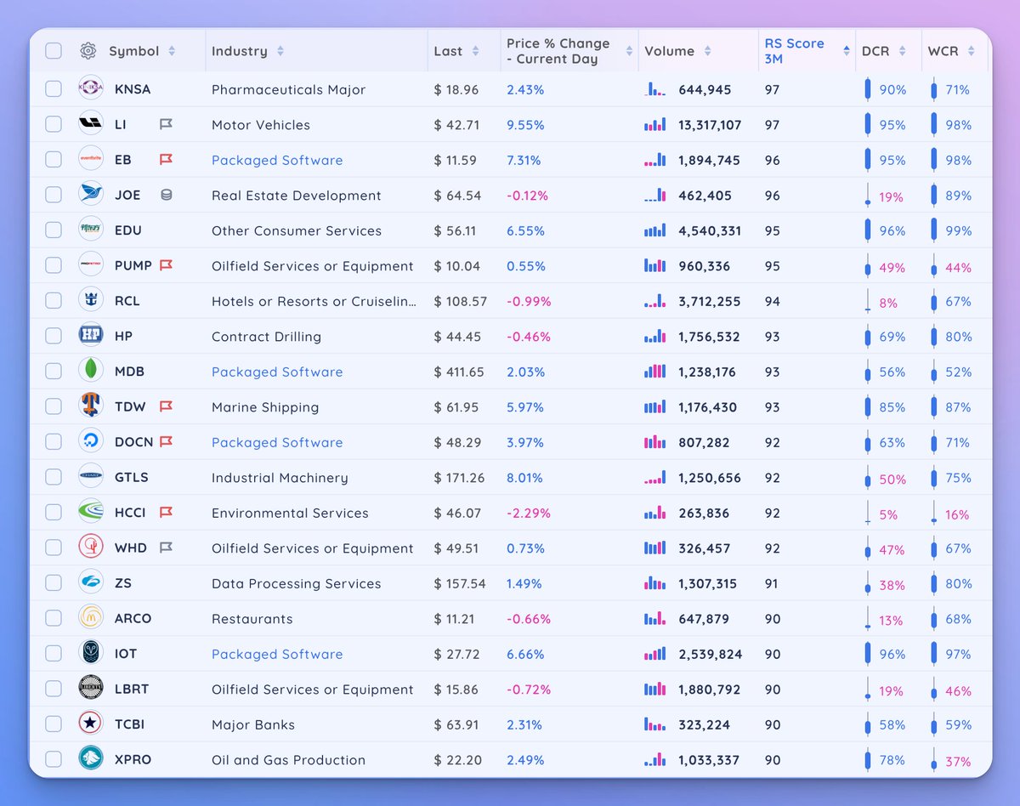Image resolution: width=1020 pixels, height=806 pixels.
Task: Open Packaged Software link in MDB row
Action: point(277,372)
